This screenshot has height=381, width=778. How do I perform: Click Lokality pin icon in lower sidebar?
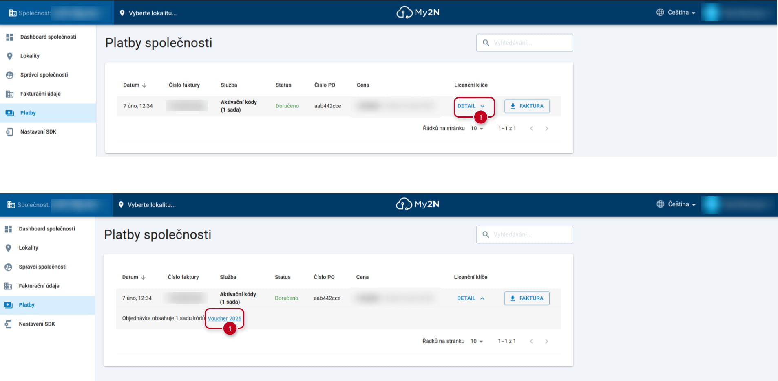tap(9, 248)
